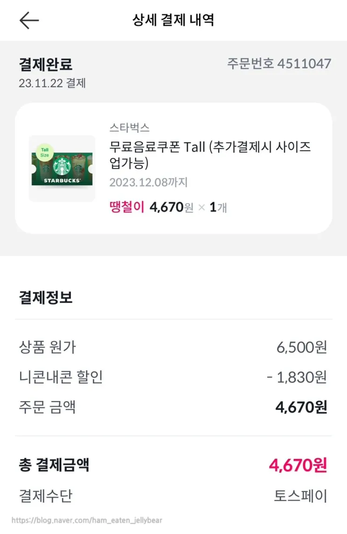The height and width of the screenshot is (534, 347).
Task: Tap the 상품 원가 6,500원 row
Action: point(173,347)
